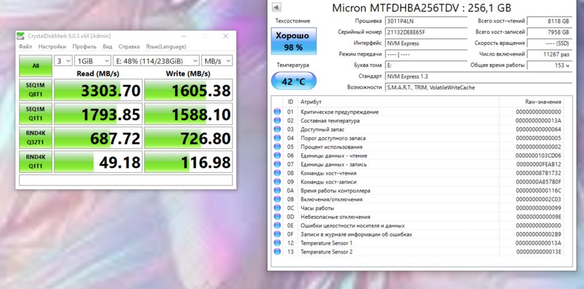Click the Всего хост-чтений value 8118 GB
The image size is (584, 289).
pyautogui.click(x=549, y=21)
